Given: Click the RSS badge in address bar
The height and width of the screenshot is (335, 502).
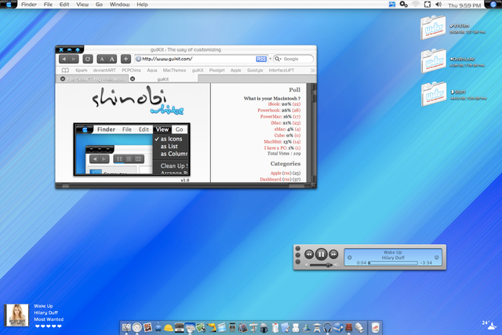Looking at the screenshot, I should tap(261, 59).
